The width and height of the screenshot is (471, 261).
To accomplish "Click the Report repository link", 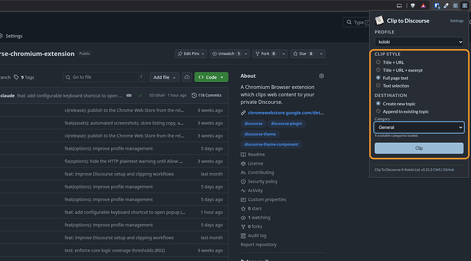I will click(x=258, y=245).
